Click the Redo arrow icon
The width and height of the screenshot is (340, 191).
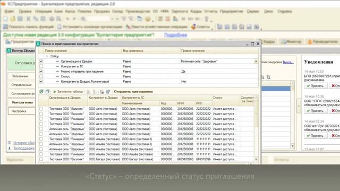point(74,19)
